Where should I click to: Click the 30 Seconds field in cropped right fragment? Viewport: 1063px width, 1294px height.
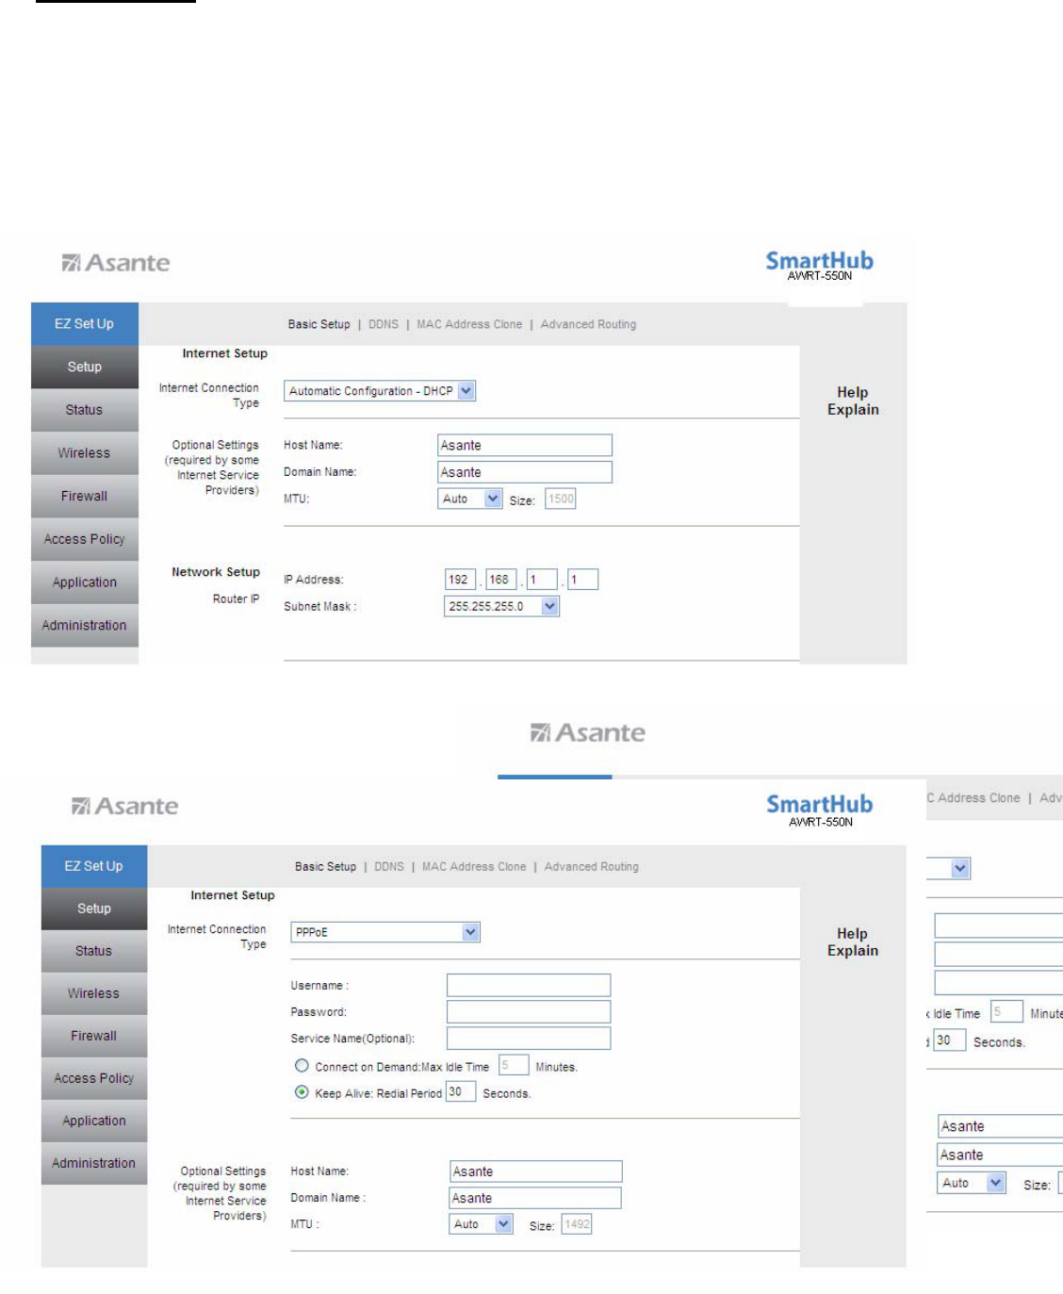[950, 1040]
